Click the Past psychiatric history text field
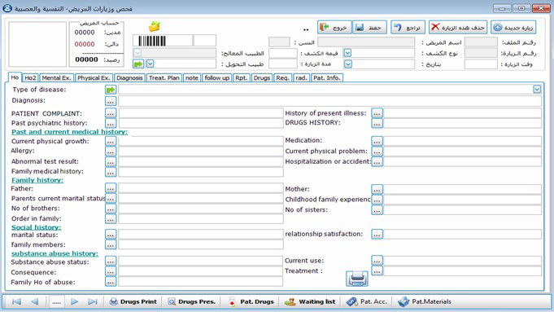 point(201,123)
